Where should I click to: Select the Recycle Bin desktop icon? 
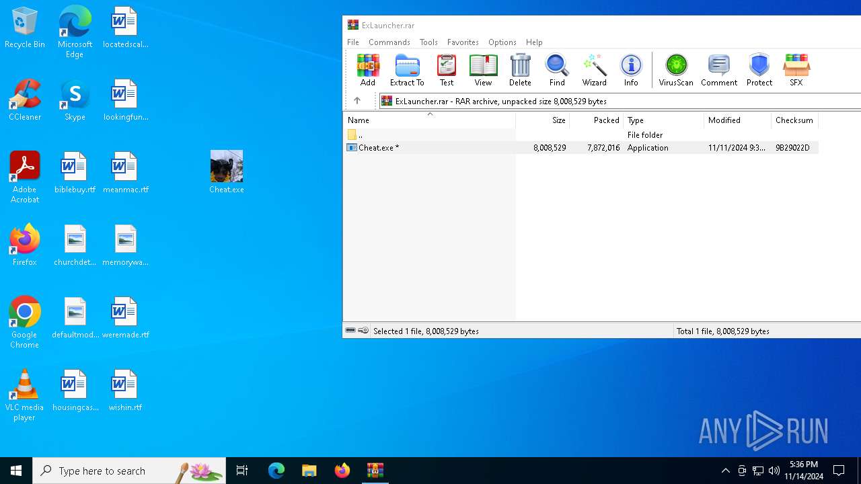(25, 28)
